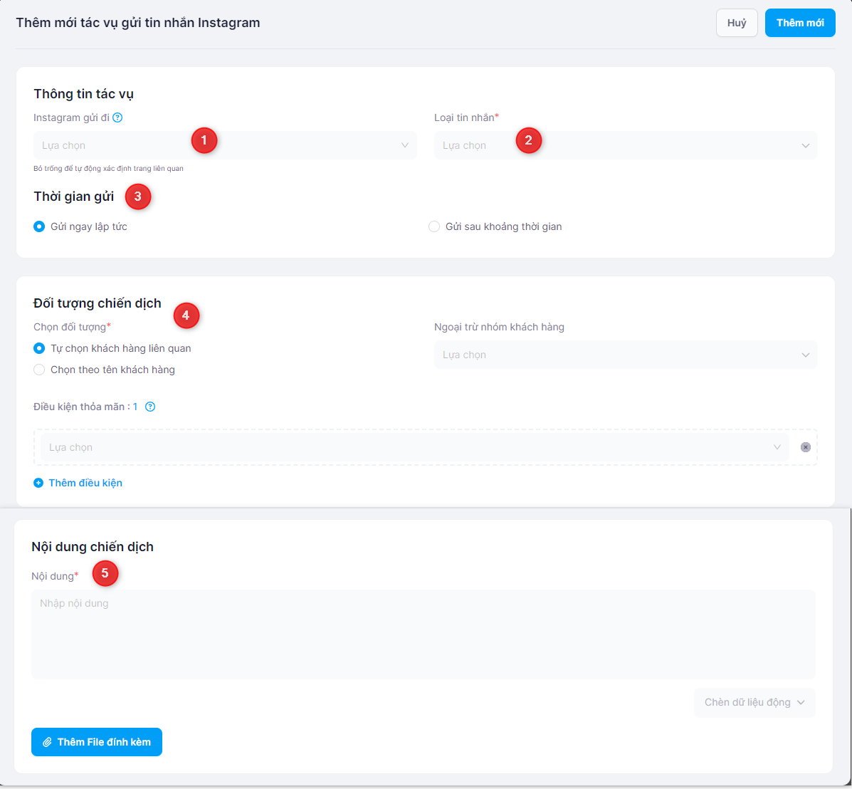Select Gửi sau khoảng thời gian option
Image resolution: width=852 pixels, height=789 pixels.
[434, 226]
